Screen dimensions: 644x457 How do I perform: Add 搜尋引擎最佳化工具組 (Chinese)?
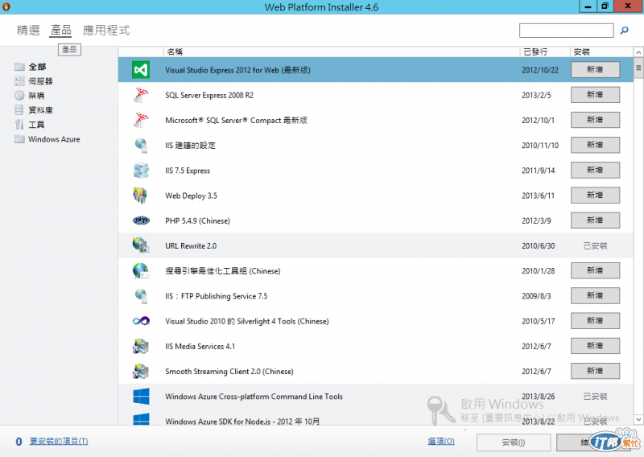coord(595,270)
